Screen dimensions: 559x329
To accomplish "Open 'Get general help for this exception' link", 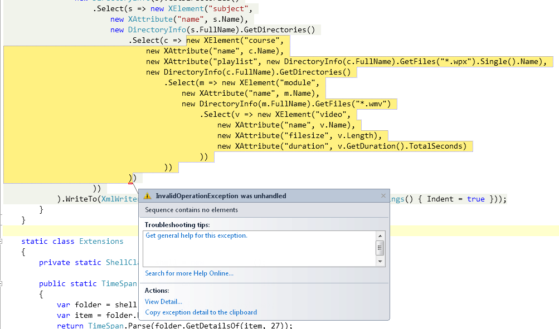I will (x=196, y=235).
